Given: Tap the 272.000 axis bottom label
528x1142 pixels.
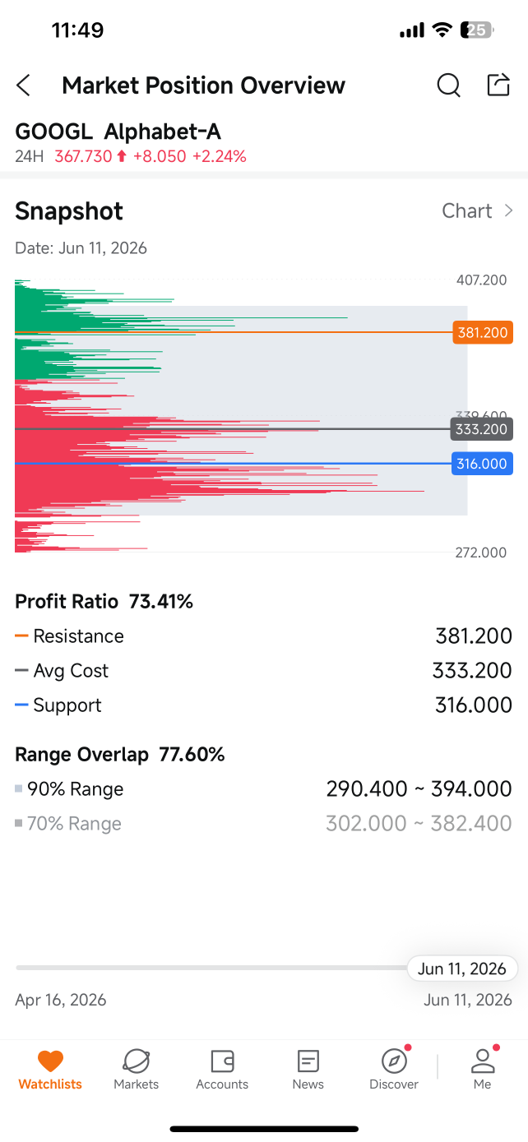Looking at the screenshot, I should pyautogui.click(x=481, y=553).
